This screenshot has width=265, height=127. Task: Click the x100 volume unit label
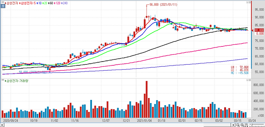(x=261, y=116)
